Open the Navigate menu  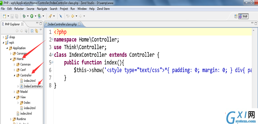(x=42, y=9)
